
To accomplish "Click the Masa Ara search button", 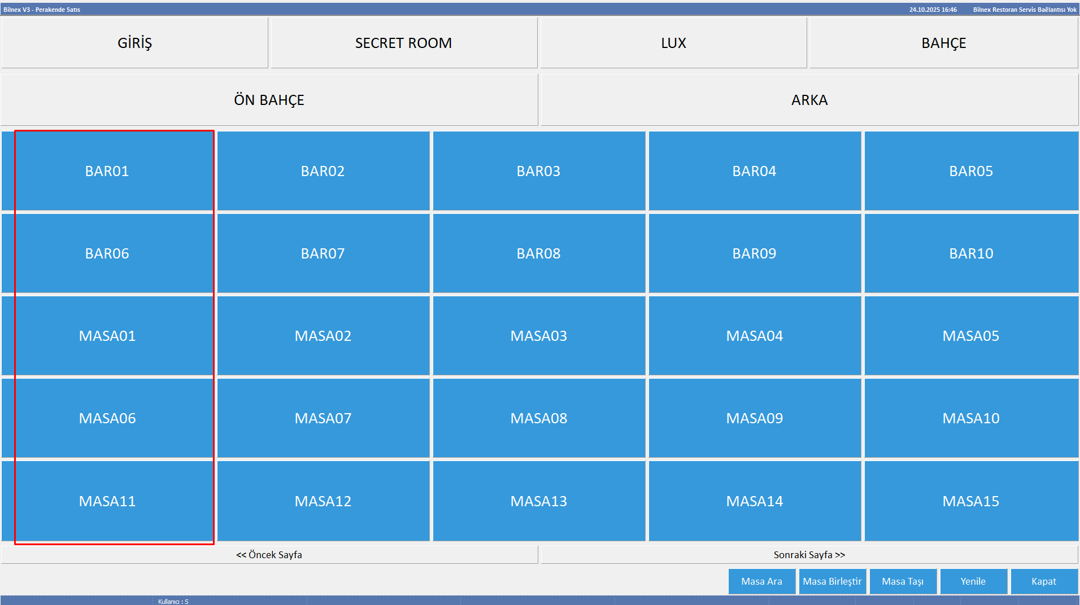I will pyautogui.click(x=761, y=581).
